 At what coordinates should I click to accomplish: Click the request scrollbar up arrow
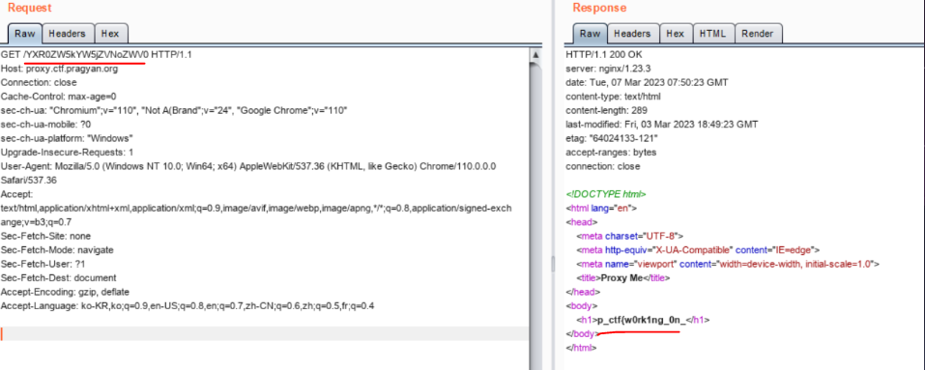coord(535,55)
